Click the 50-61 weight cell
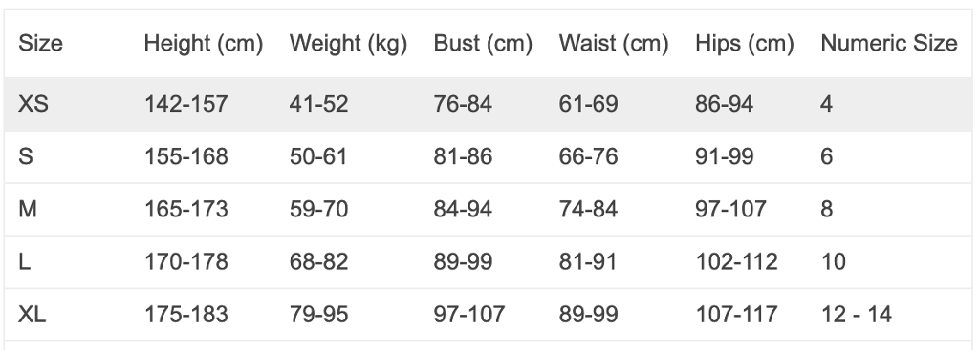 coord(318,156)
